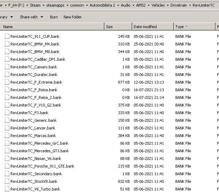This screenshot has width=219, height=196.
Task: Click the 384 KB size value
Action: click(x=124, y=136)
